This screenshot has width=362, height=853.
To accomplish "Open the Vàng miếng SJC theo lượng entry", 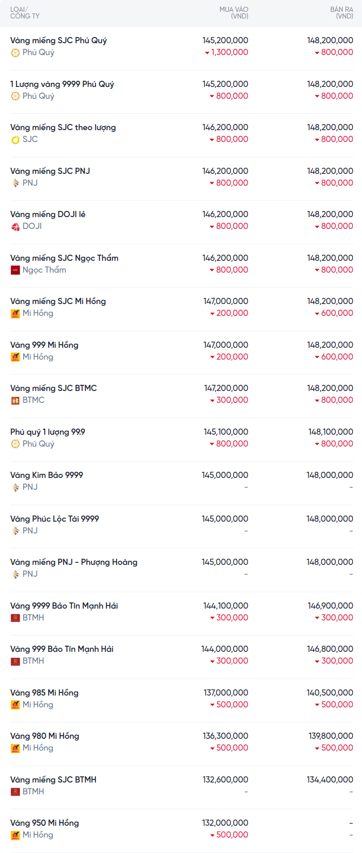I will 63,128.
